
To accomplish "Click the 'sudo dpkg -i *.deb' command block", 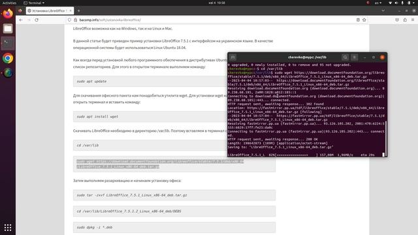I will tap(174, 228).
